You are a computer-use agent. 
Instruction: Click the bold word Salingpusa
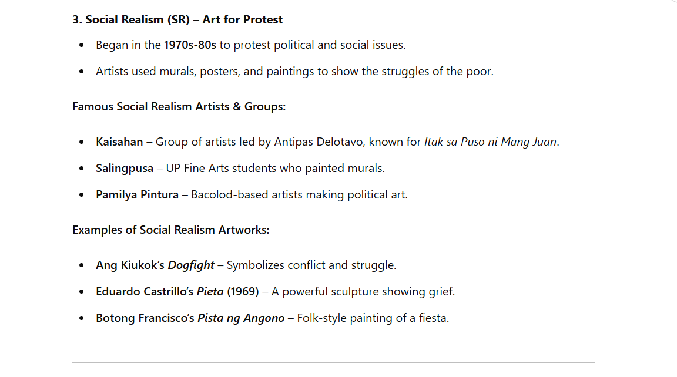(x=125, y=168)
